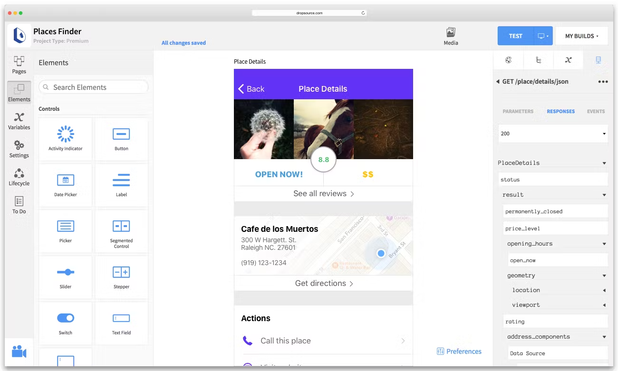Click Call this place row
The height and width of the screenshot is (371, 618).
click(323, 341)
